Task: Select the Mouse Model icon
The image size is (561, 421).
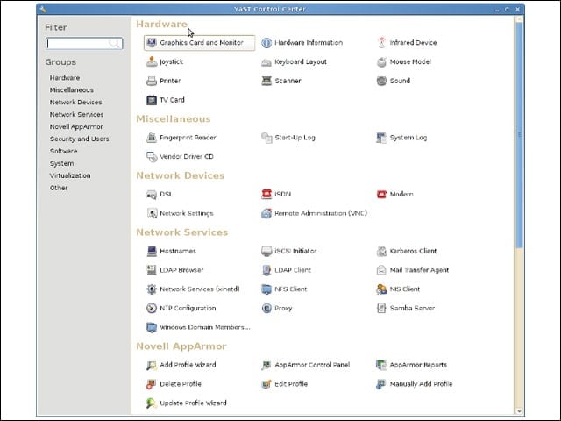Action: click(x=382, y=61)
